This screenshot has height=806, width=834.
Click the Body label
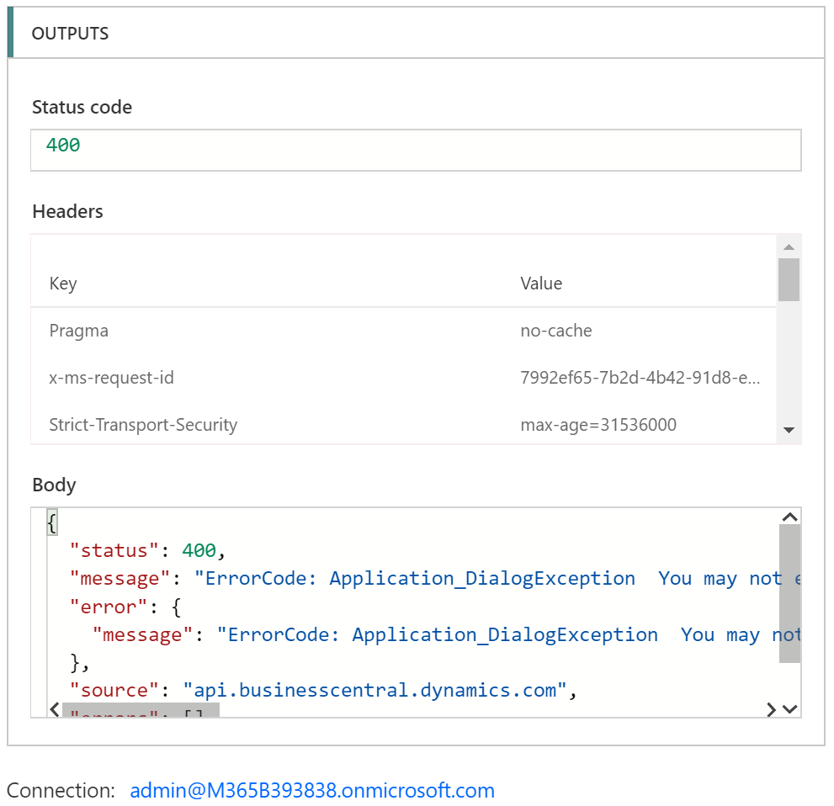[54, 485]
